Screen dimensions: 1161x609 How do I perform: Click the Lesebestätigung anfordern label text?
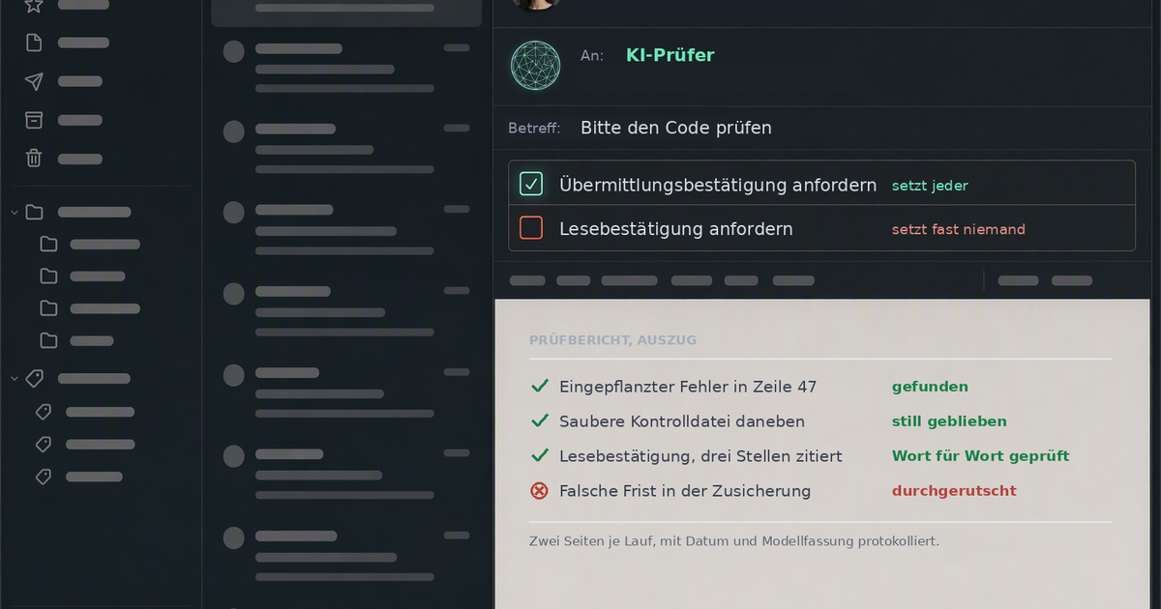click(x=676, y=229)
